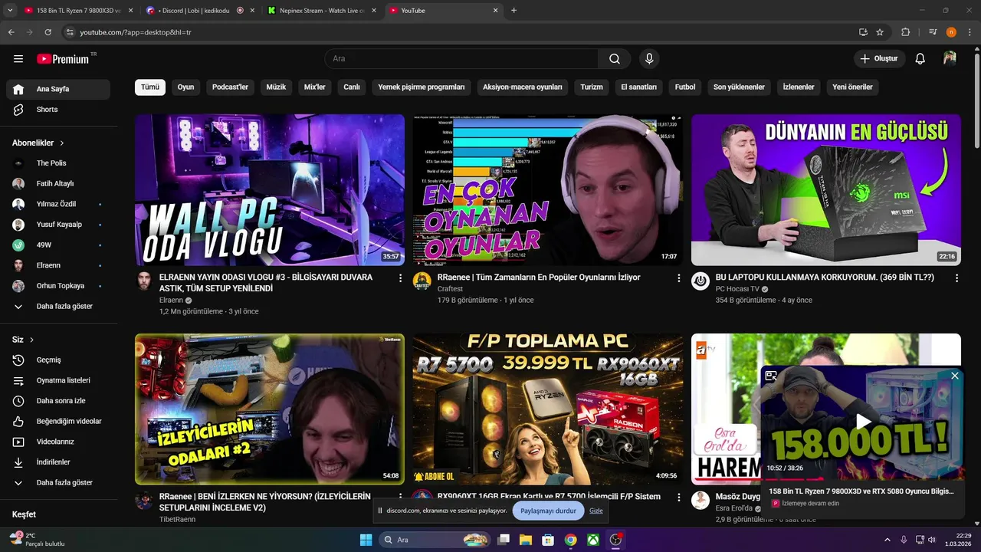Click İzlemeye devam edin link
Image resolution: width=981 pixels, height=552 pixels.
pyautogui.click(x=810, y=504)
